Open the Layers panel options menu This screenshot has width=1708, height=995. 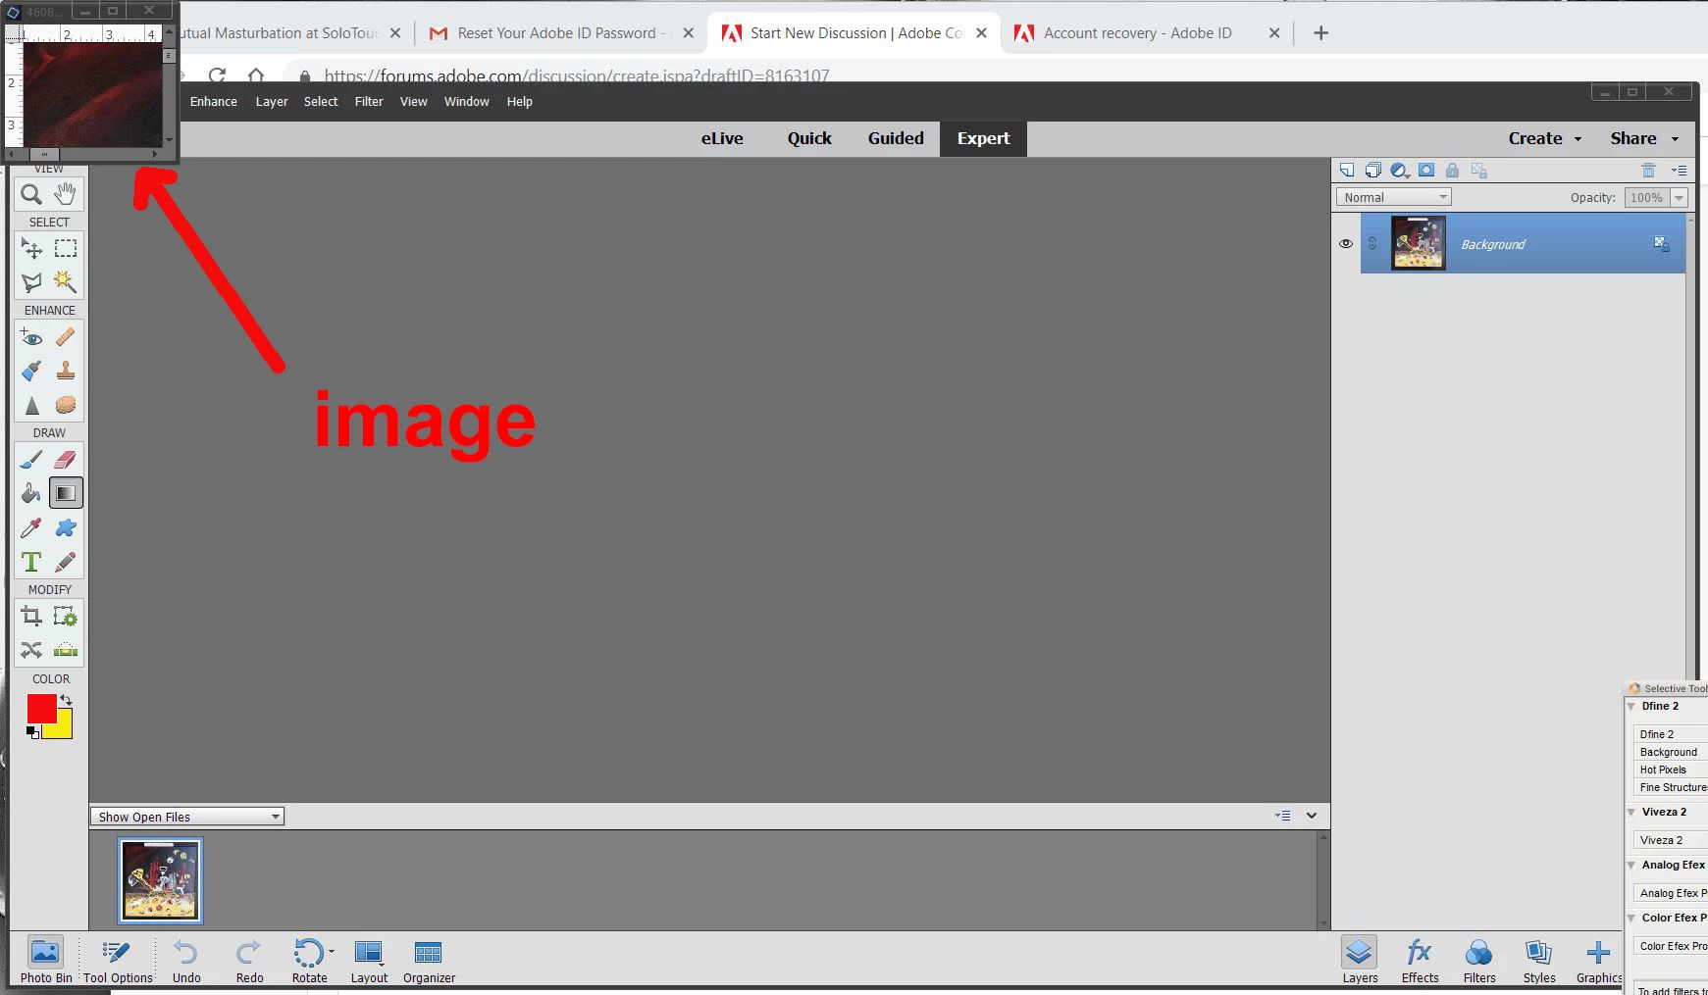point(1679,171)
